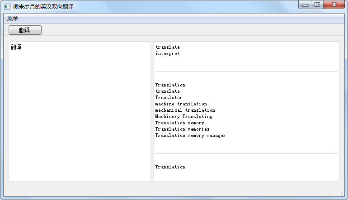Viewport: 348px width, 200px height.
Task: Click 'machine translation' result line
Action: (x=181, y=104)
